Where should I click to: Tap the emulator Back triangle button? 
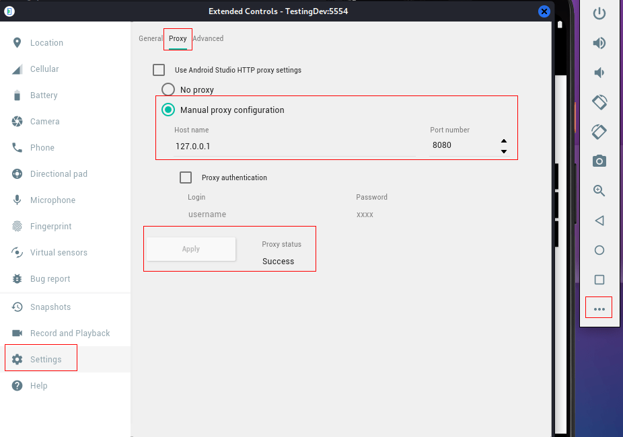click(599, 221)
